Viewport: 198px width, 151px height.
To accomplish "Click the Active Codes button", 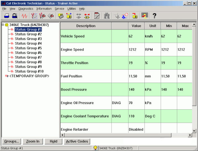I will coord(77,141).
